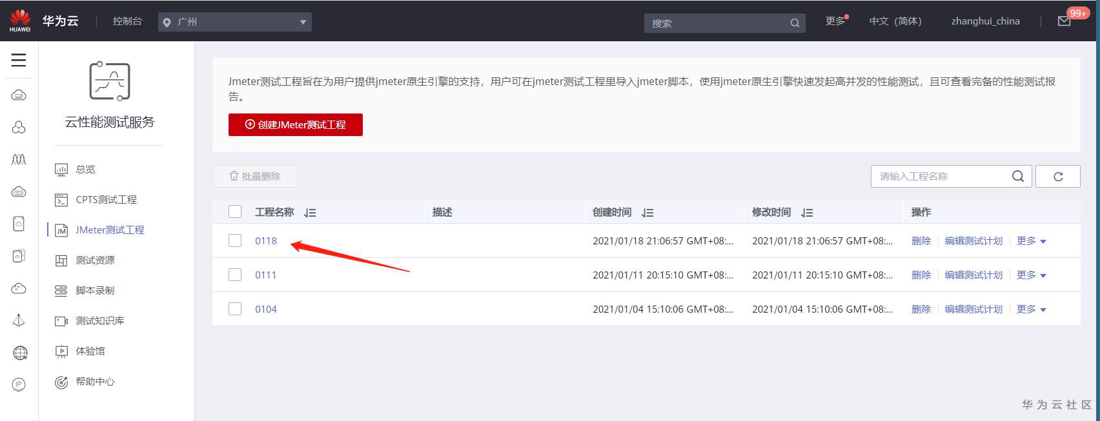Click the 测试知识库 icon

(x=61, y=321)
